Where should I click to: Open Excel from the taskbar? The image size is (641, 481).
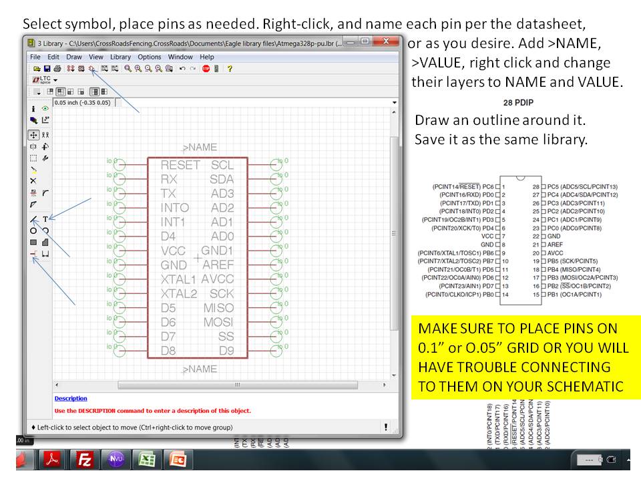point(147,460)
